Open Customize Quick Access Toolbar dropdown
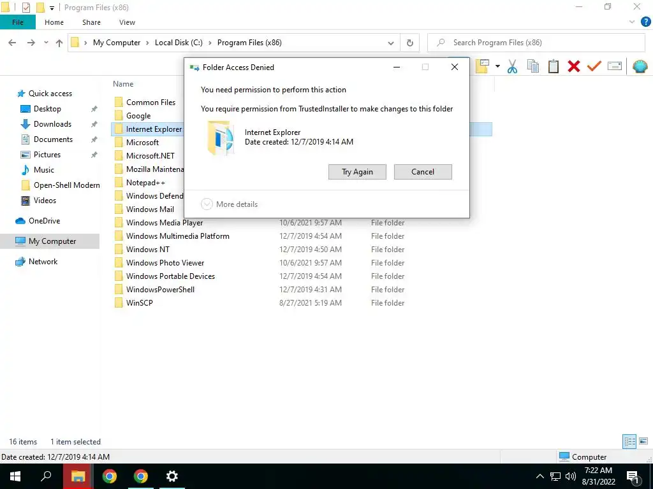This screenshot has height=489, width=653. pyautogui.click(x=52, y=8)
